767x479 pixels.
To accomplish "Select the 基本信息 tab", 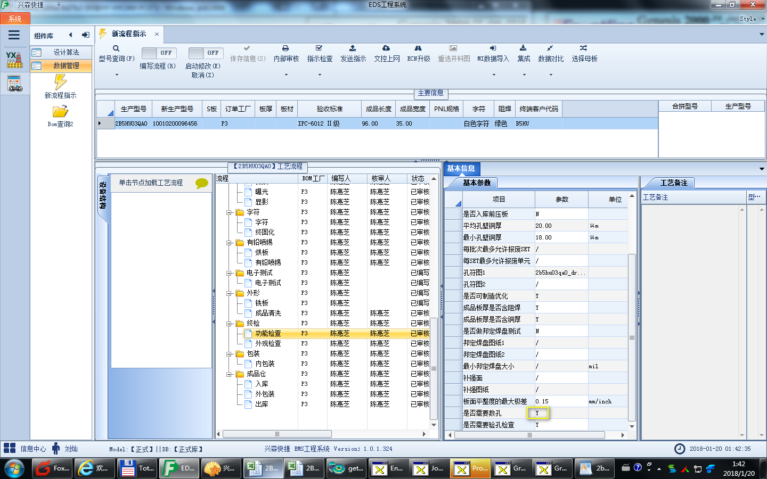I will coord(461,168).
